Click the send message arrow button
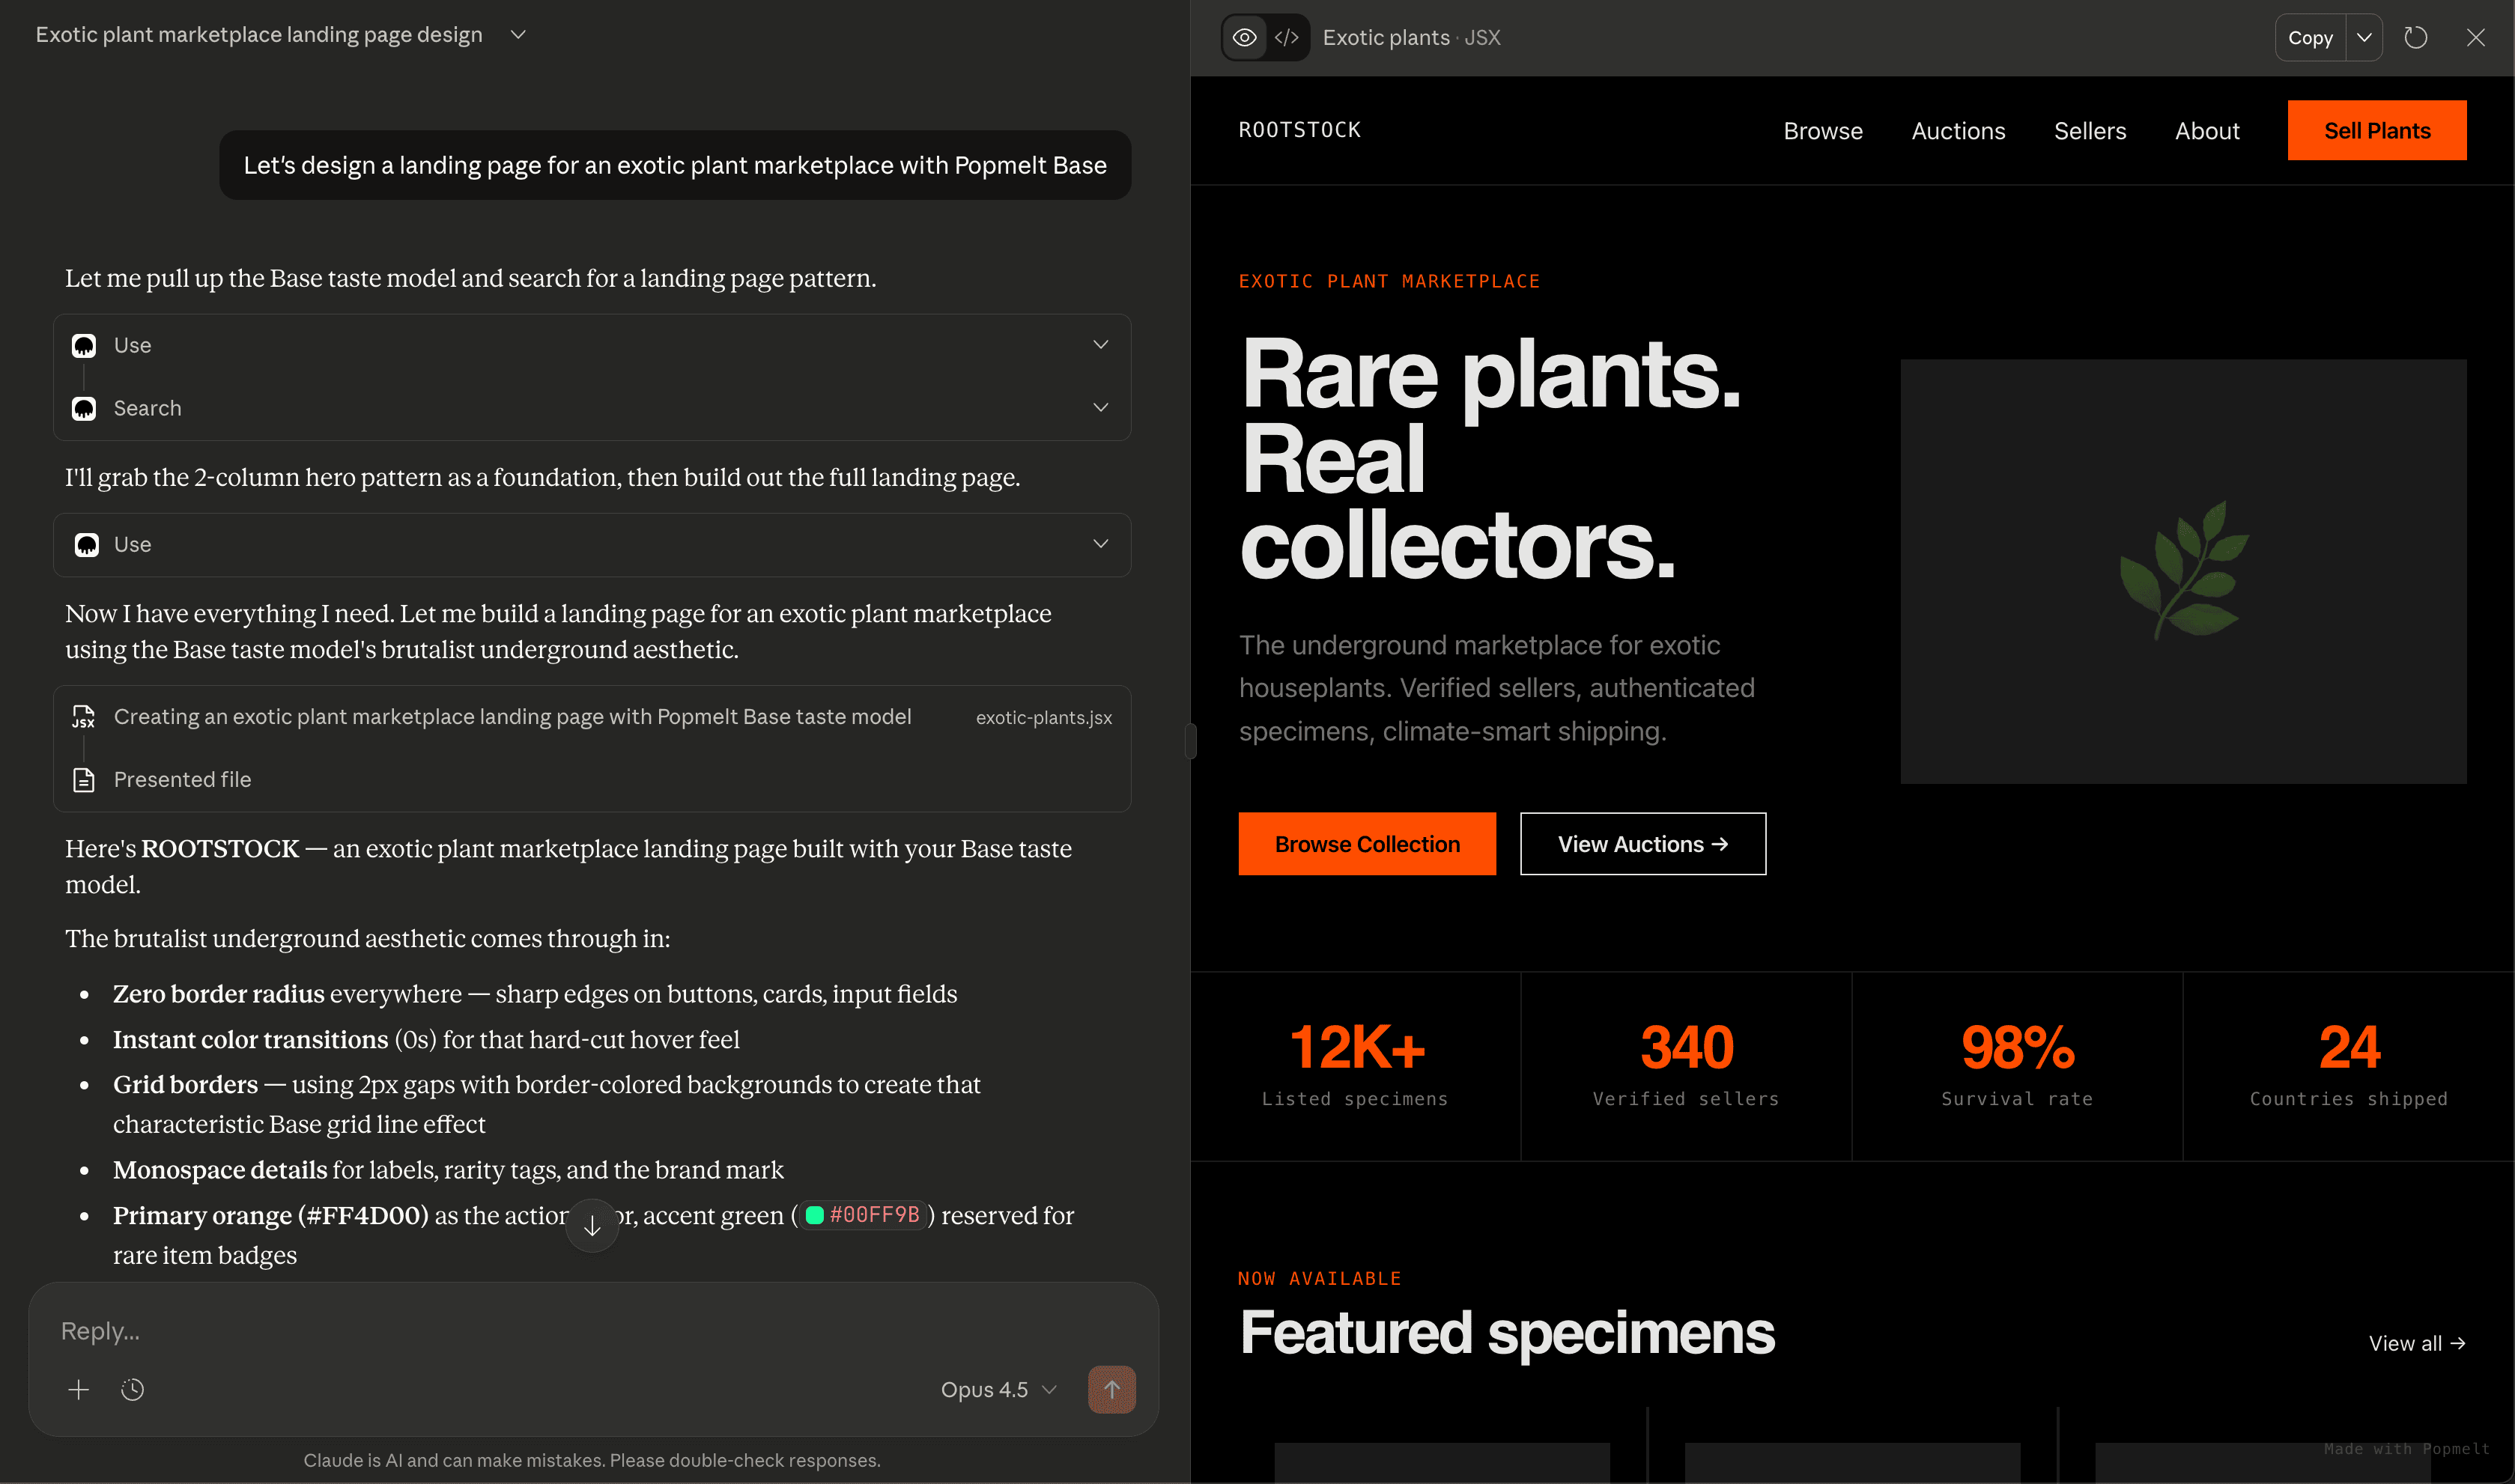 coord(1111,1389)
